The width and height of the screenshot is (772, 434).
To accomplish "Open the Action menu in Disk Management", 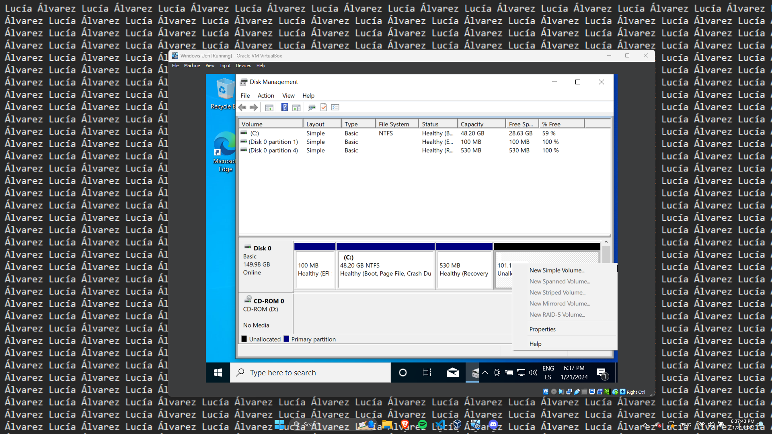I will 266,96.
